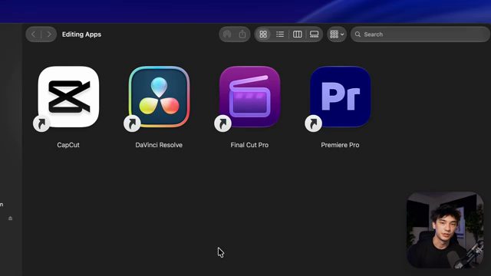This screenshot has width=491, height=276.
Task: Select the DaVinci Resolve app icon
Action: point(159,97)
